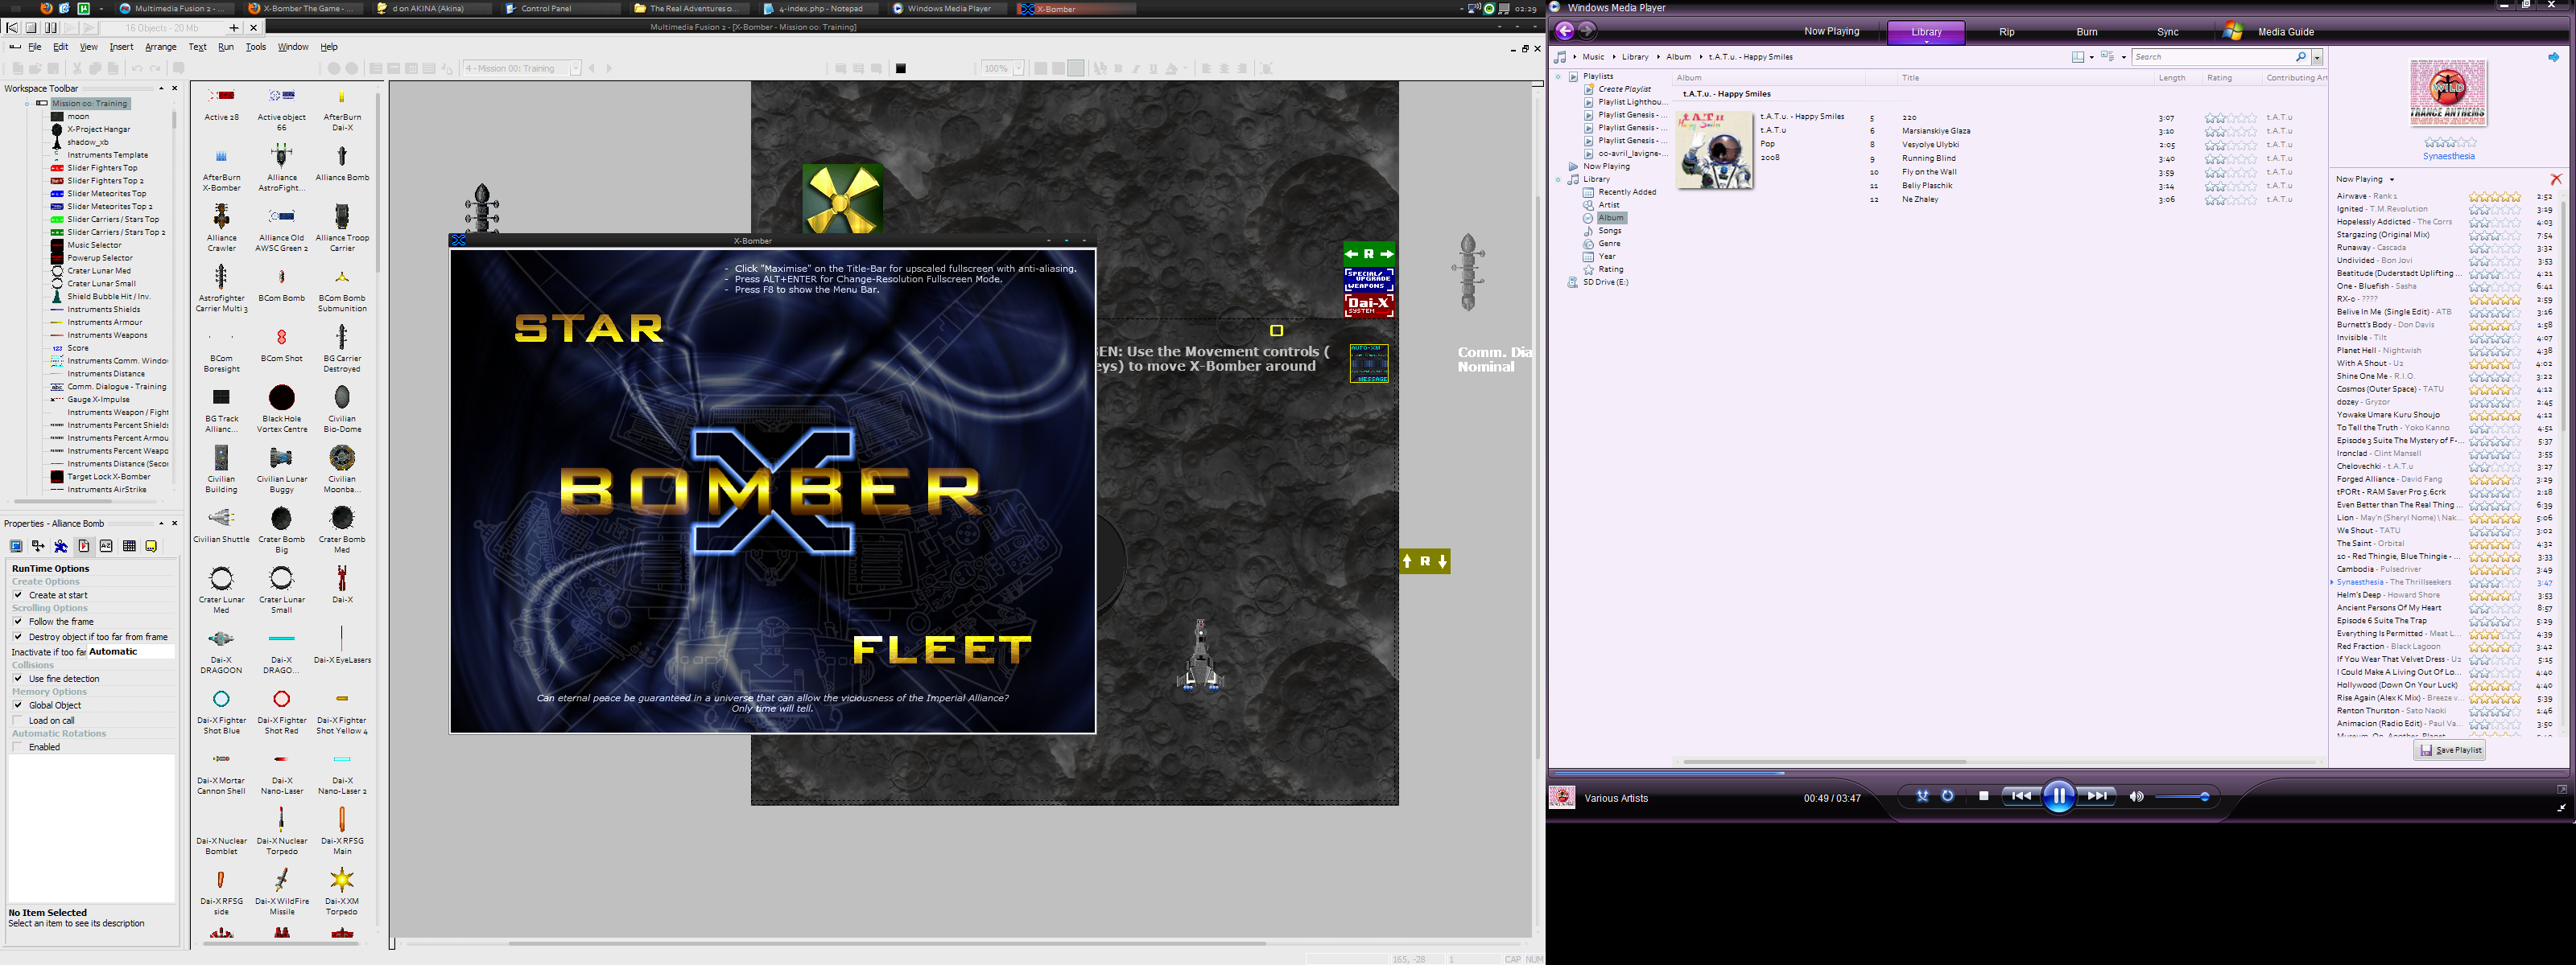2576x965 pixels.
Task: Click Save Playlist button
Action: click(2450, 750)
